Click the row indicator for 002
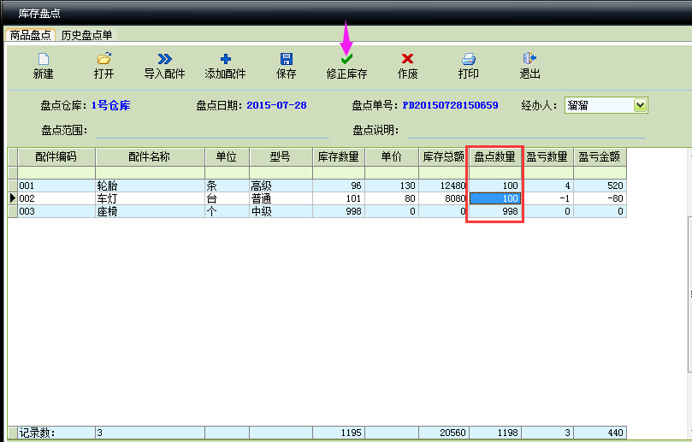This screenshot has height=442, width=692. point(12,198)
